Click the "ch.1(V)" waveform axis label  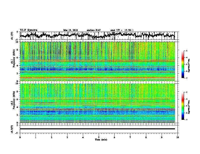(12, 36)
